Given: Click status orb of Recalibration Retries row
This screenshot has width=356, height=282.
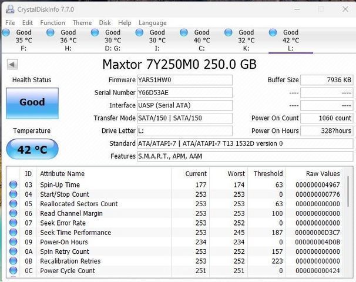Looking at the screenshot, I should pyautogui.click(x=13, y=261).
